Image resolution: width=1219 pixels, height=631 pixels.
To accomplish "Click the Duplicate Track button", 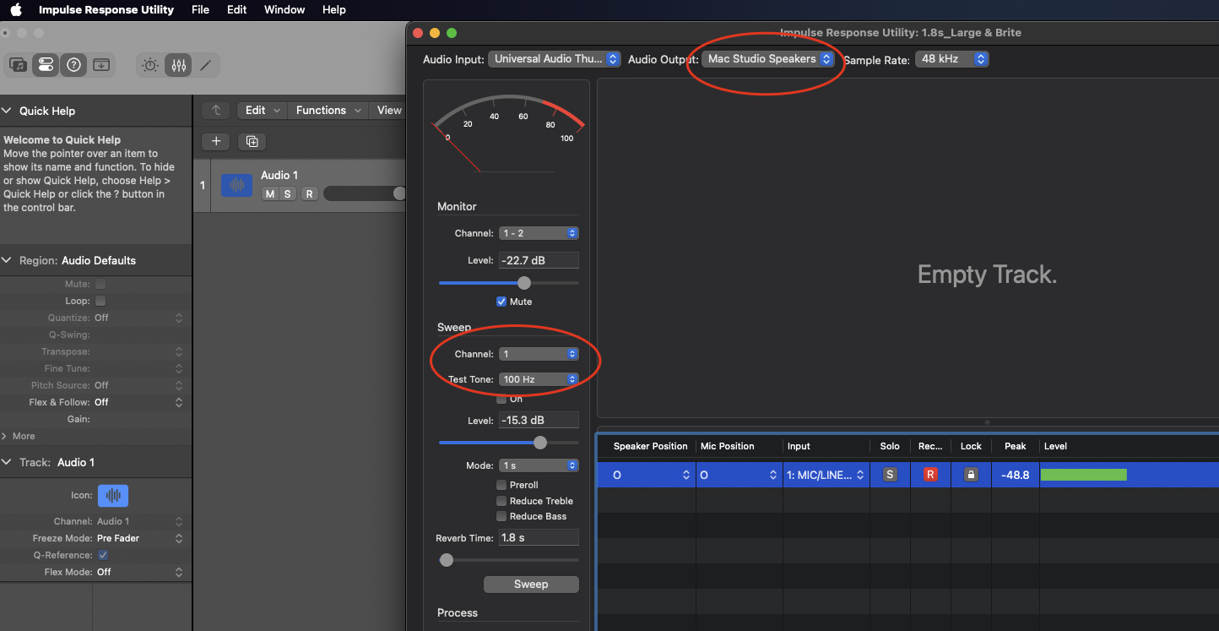I will point(252,141).
